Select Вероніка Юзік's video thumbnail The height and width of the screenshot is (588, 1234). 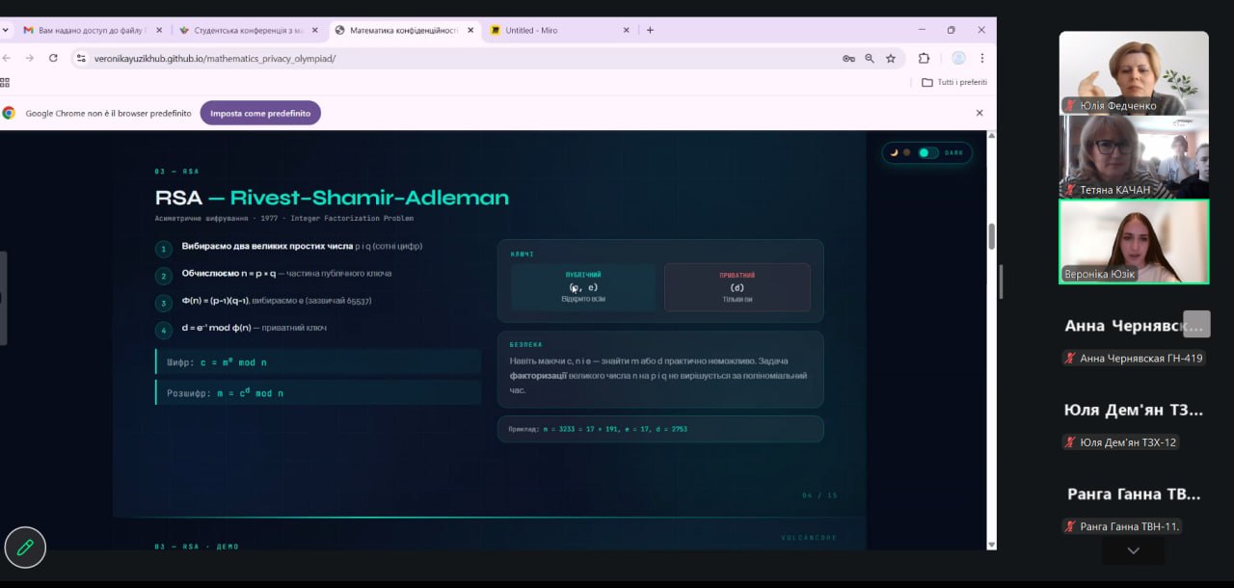(1134, 242)
